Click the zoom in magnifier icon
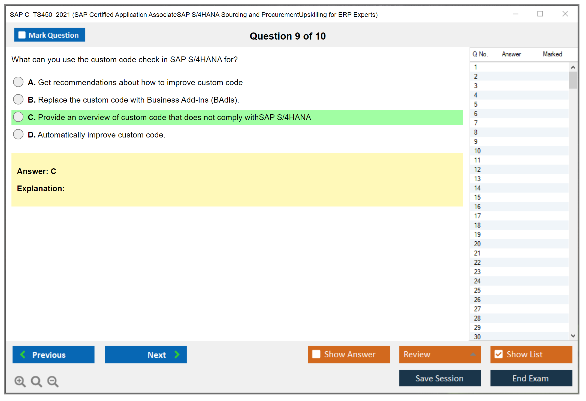Screen dimensions: 586x401 (20, 381)
